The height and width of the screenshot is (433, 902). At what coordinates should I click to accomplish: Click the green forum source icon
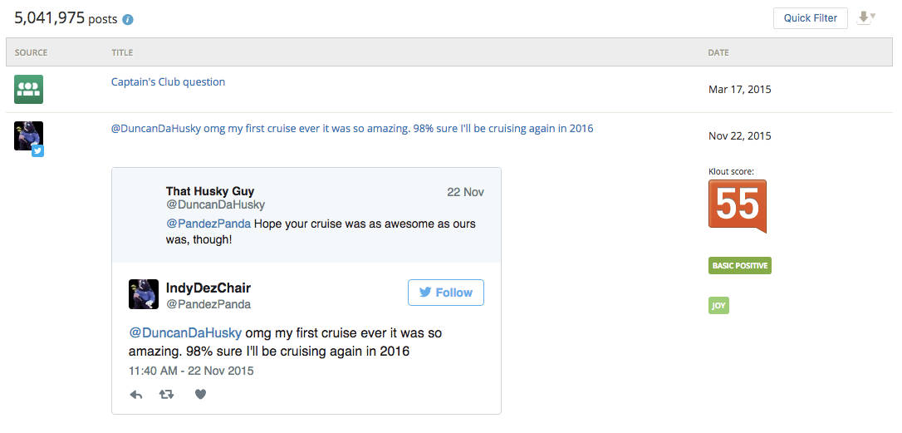pos(28,89)
